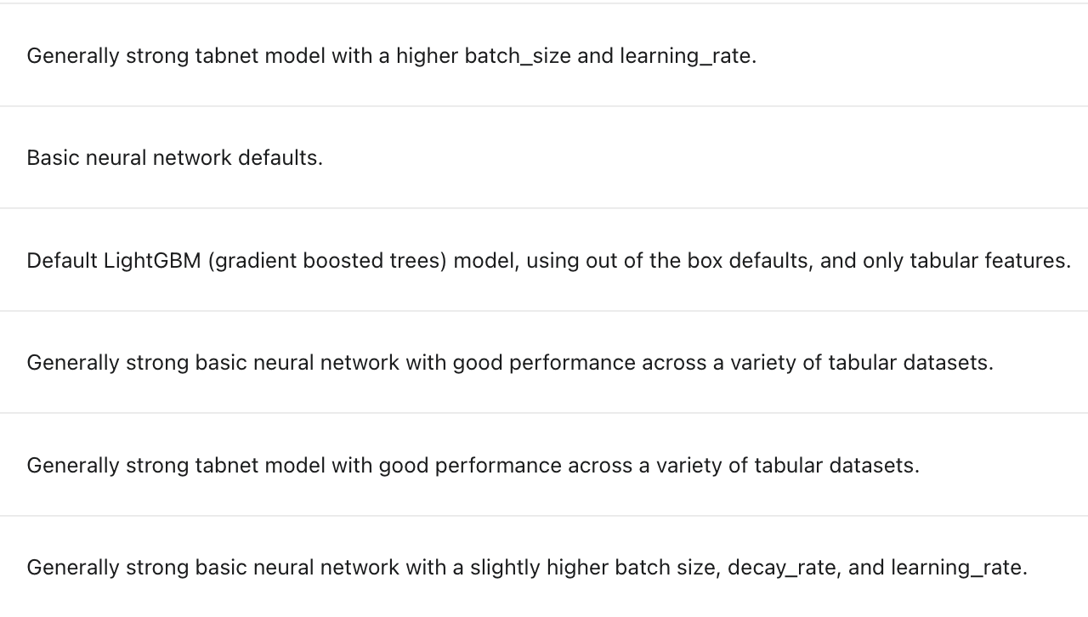The width and height of the screenshot is (1088, 617).
Task: Click the 'Basic neural network defaults.' row
Action: coord(174,158)
